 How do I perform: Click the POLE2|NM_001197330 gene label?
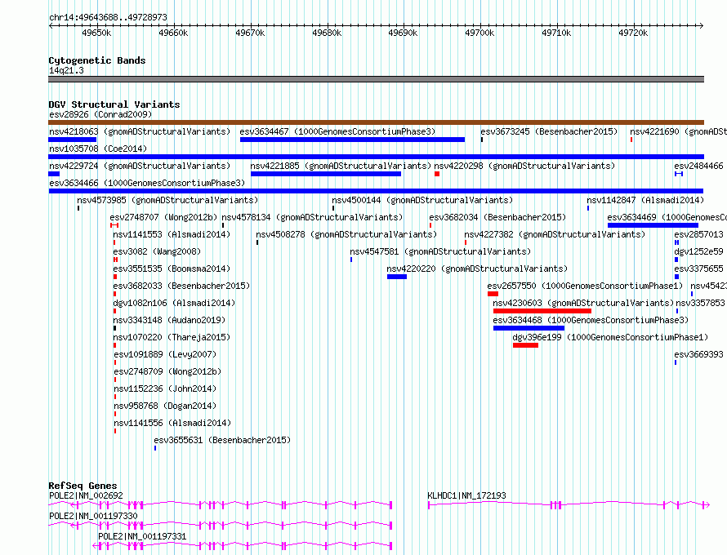(x=93, y=516)
